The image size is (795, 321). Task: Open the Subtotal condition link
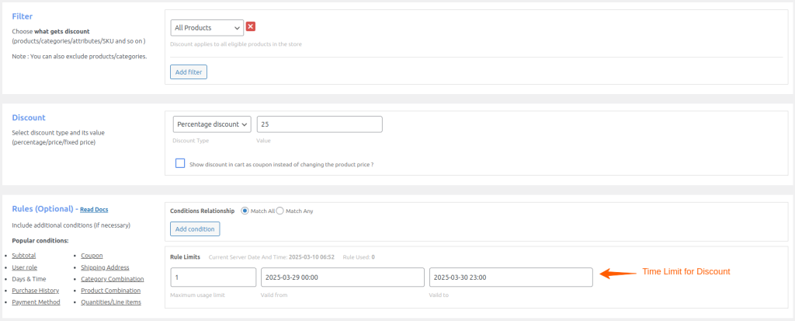pos(24,256)
